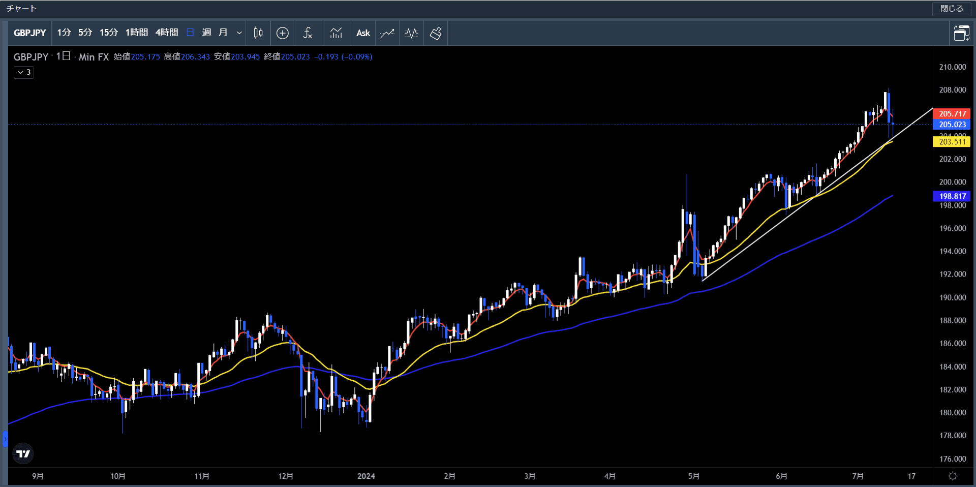Viewport: 976px width, 487px height.
Task: Select the 月 monthly timeframe
Action: pyautogui.click(x=223, y=33)
